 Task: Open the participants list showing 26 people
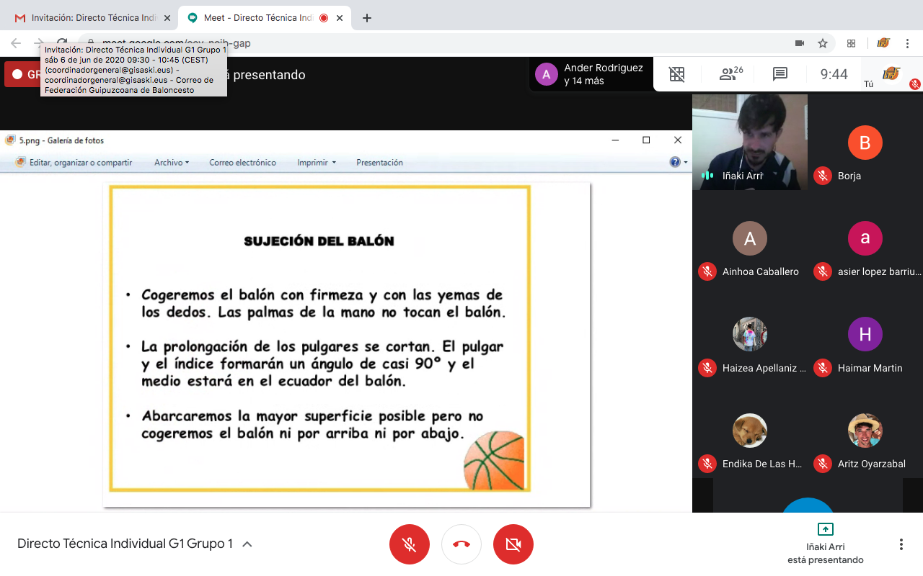730,73
